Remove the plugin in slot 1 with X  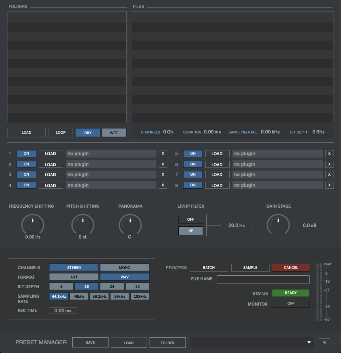click(163, 153)
